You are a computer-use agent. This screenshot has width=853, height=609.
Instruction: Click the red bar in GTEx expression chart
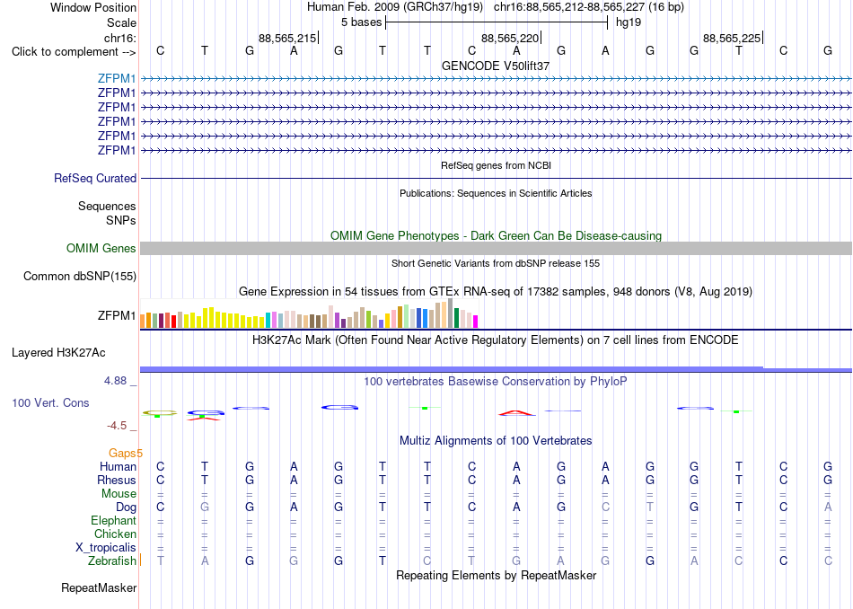tap(173, 321)
